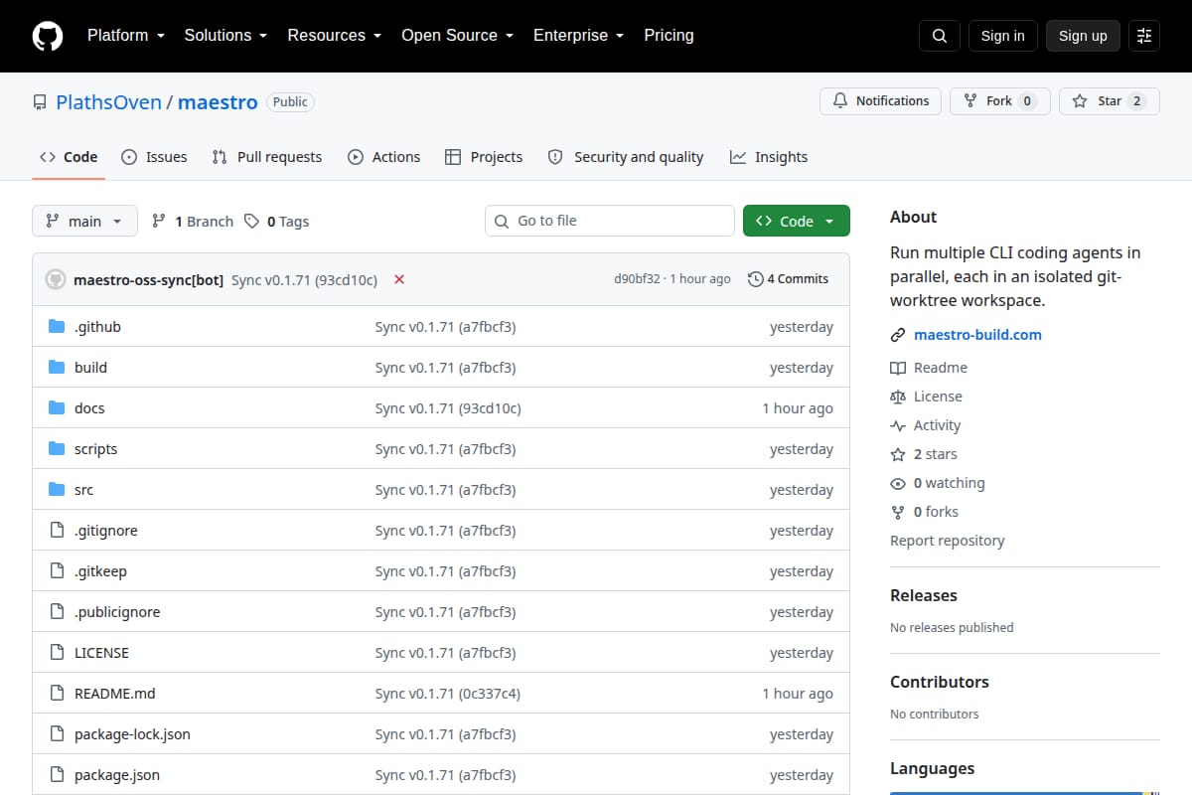The height and width of the screenshot is (795, 1192).
Task: Click the file icon for .gitignore
Action: click(x=57, y=531)
